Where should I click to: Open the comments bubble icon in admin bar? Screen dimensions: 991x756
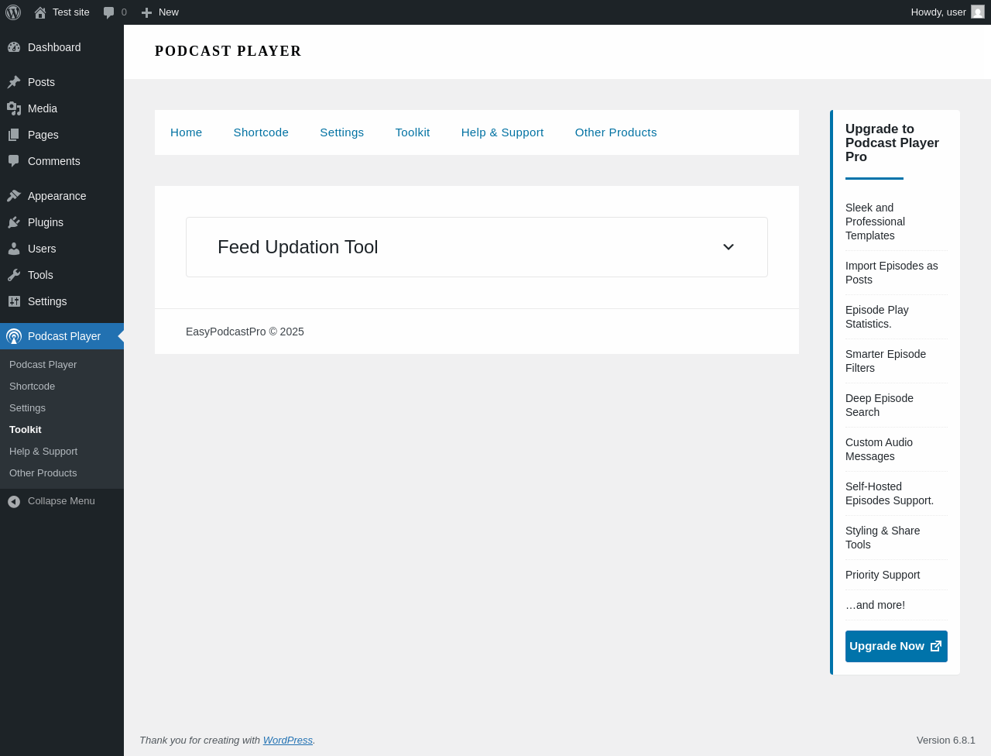pos(109,12)
